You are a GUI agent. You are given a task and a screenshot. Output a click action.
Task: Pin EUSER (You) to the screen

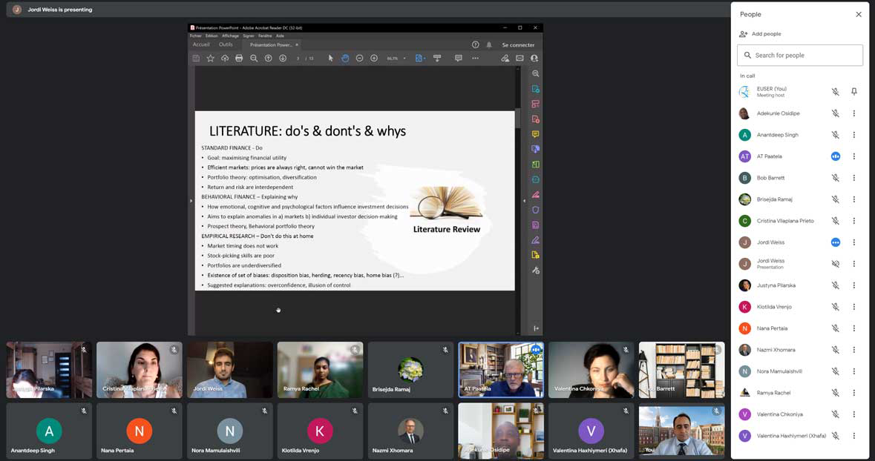click(854, 92)
